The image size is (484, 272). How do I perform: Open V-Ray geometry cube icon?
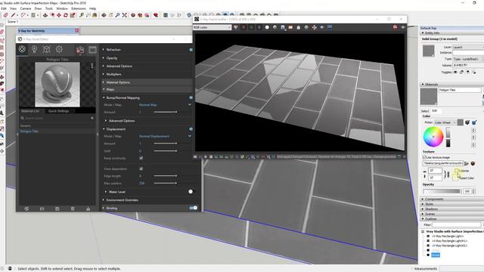pyautogui.click(x=46, y=49)
